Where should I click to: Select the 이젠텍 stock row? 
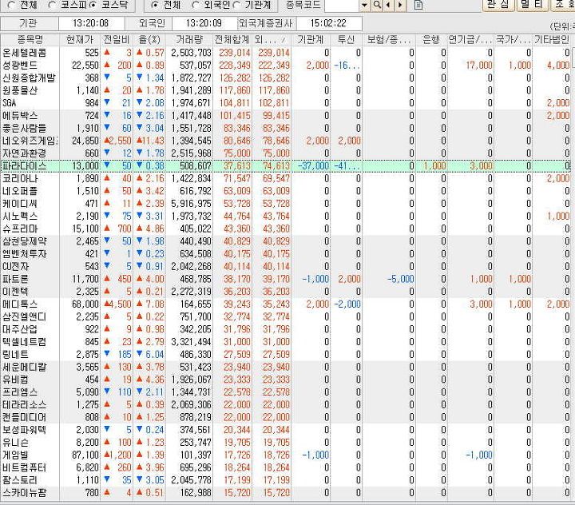pos(286,292)
